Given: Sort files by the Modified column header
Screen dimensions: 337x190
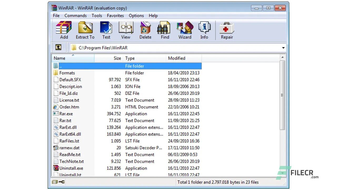Looking at the screenshot, I should [x=184, y=58].
